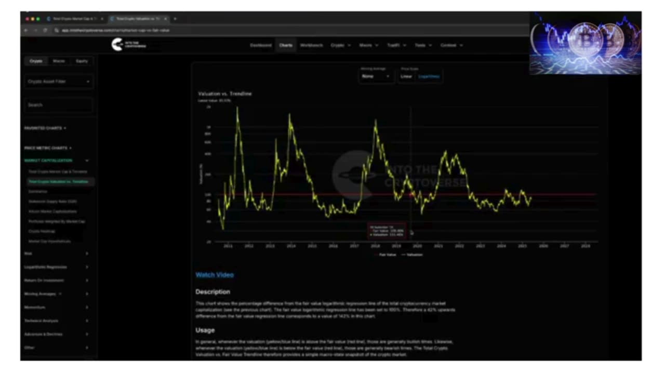This screenshot has width=665, height=374.
Task: Click the Into The Cryptoverse logo
Action: 129,45
